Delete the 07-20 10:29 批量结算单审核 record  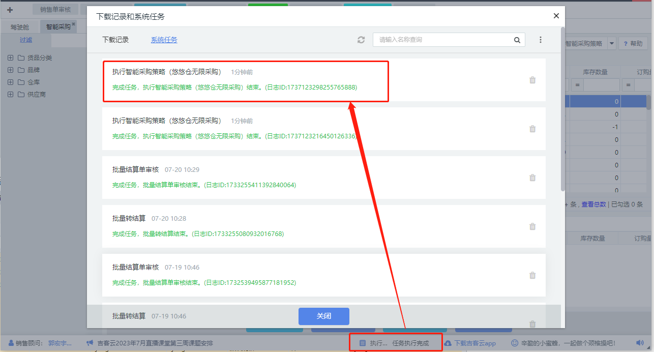point(532,178)
